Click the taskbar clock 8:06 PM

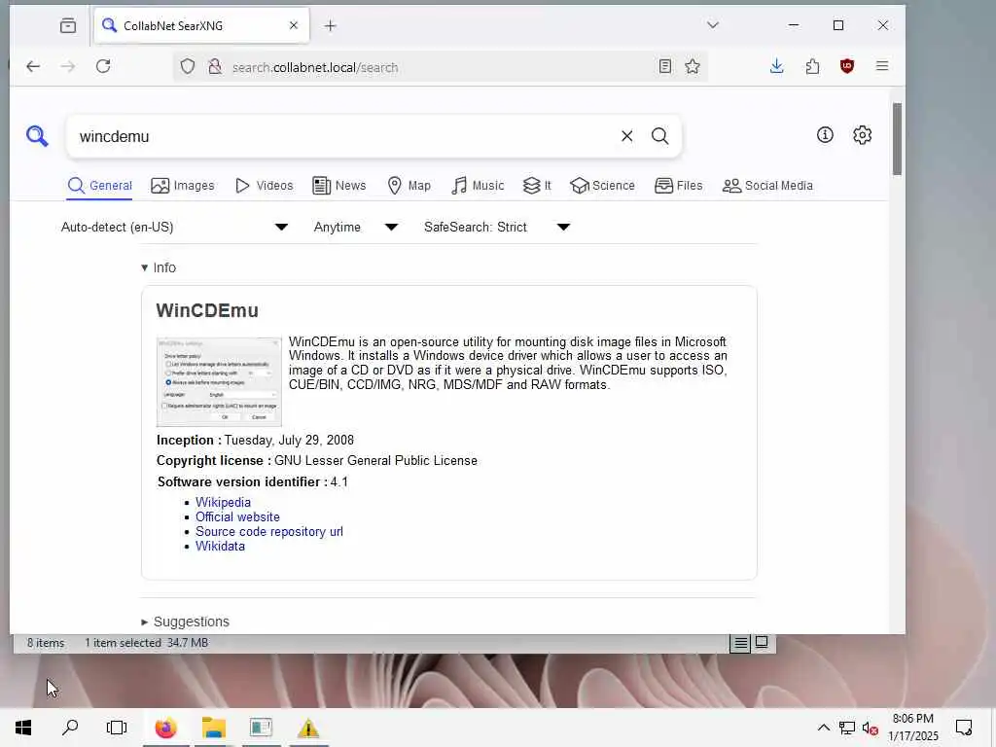(x=912, y=719)
